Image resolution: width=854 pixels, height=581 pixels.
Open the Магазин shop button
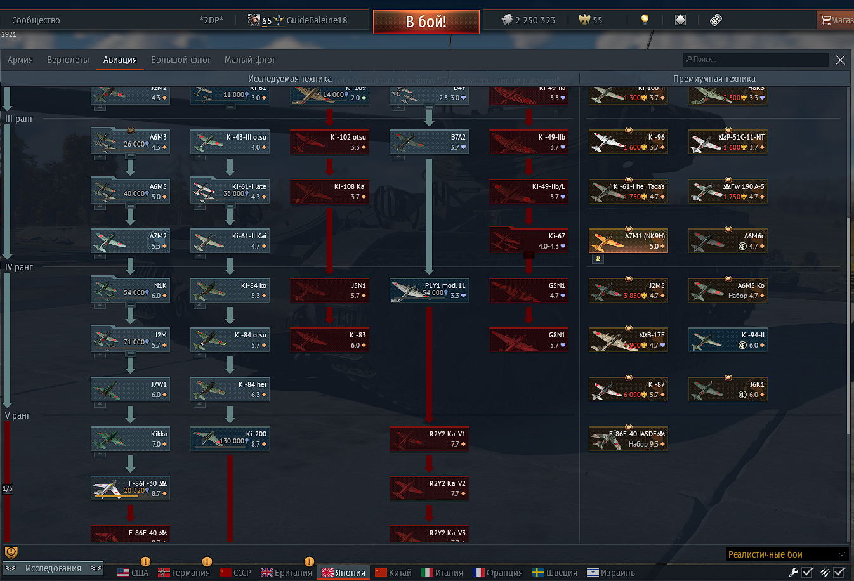click(x=836, y=20)
